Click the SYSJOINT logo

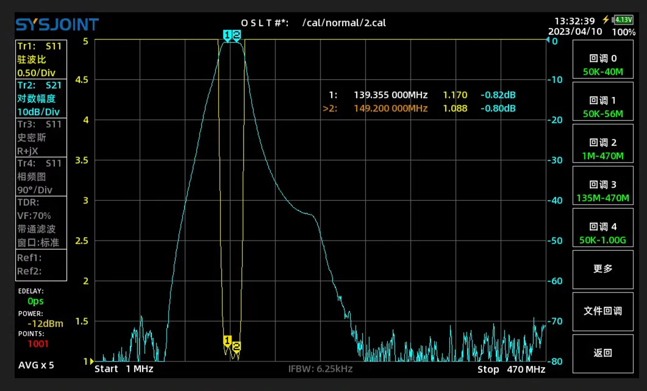tap(57, 24)
